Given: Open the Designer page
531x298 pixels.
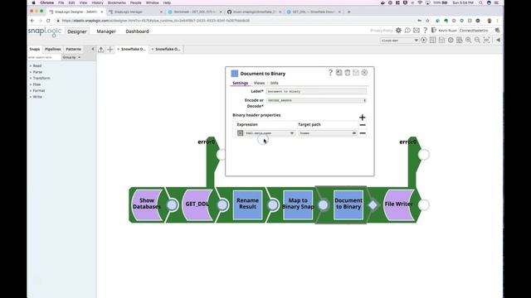Looking at the screenshot, I should coord(77,31).
